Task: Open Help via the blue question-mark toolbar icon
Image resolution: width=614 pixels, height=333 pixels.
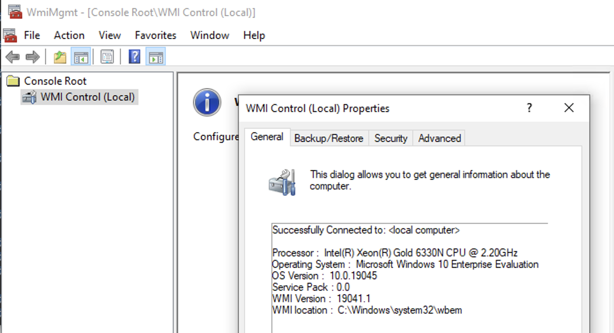Action: click(134, 57)
